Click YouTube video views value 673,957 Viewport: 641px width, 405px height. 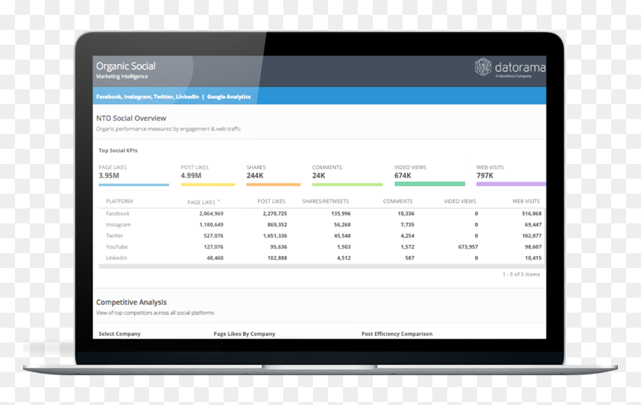(467, 246)
